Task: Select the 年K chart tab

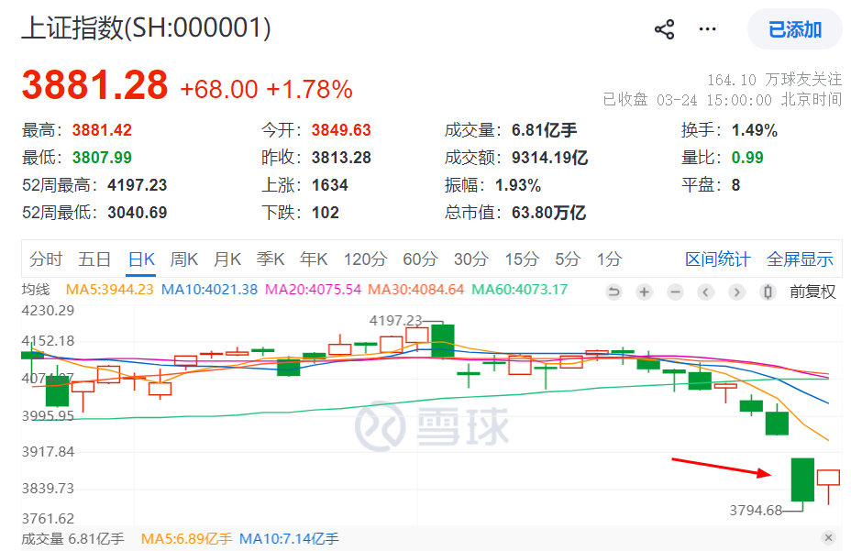Action: click(x=314, y=259)
